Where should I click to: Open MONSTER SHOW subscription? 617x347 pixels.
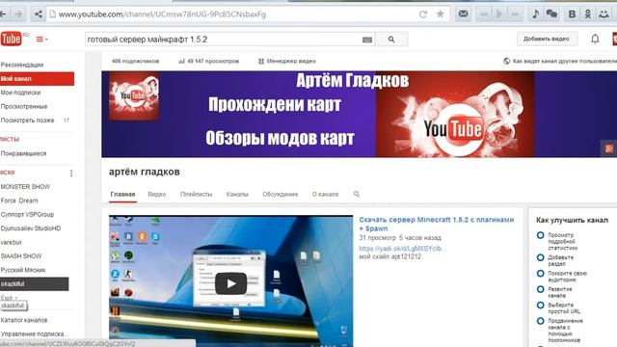click(25, 186)
